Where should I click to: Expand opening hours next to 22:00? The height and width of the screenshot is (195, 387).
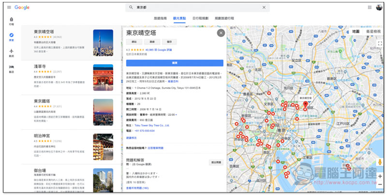[176, 115]
